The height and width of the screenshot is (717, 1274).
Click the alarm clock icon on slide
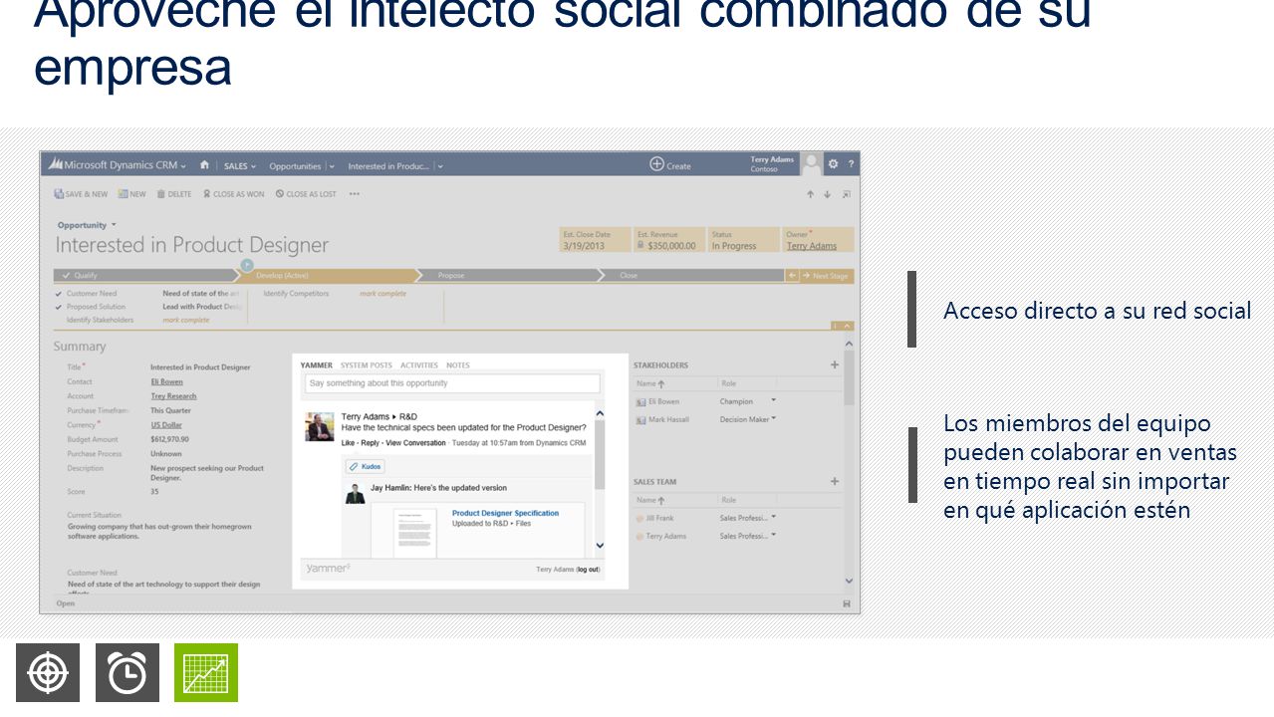click(x=127, y=673)
